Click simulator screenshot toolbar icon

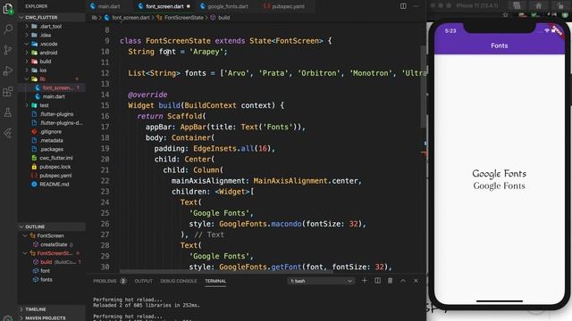(x=517, y=5)
